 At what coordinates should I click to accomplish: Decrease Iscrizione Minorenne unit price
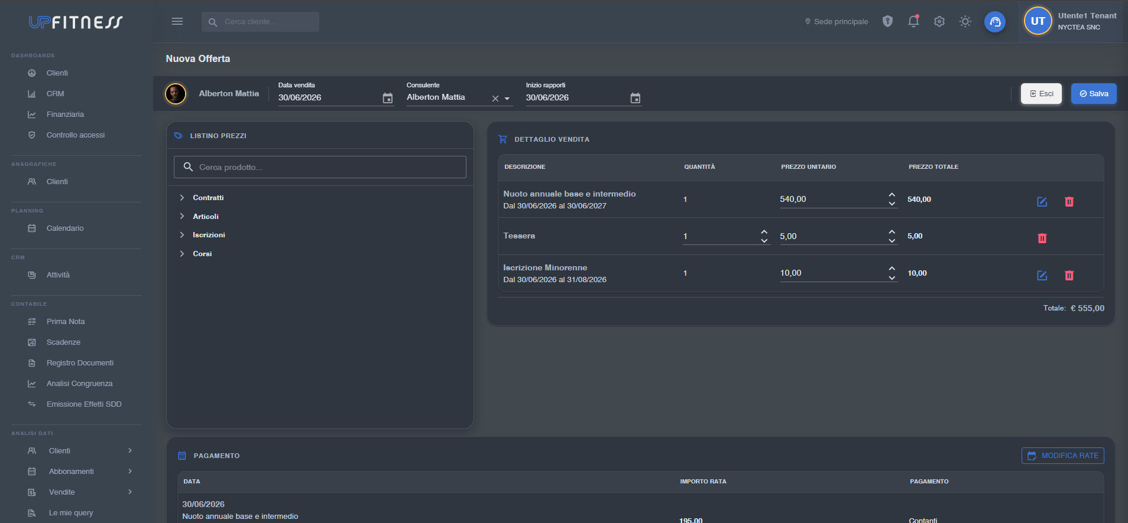[x=892, y=277]
